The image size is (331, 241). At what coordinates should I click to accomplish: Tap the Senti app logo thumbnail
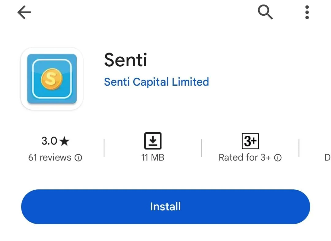(52, 79)
